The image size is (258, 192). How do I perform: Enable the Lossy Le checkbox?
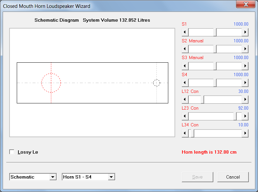pos(12,152)
